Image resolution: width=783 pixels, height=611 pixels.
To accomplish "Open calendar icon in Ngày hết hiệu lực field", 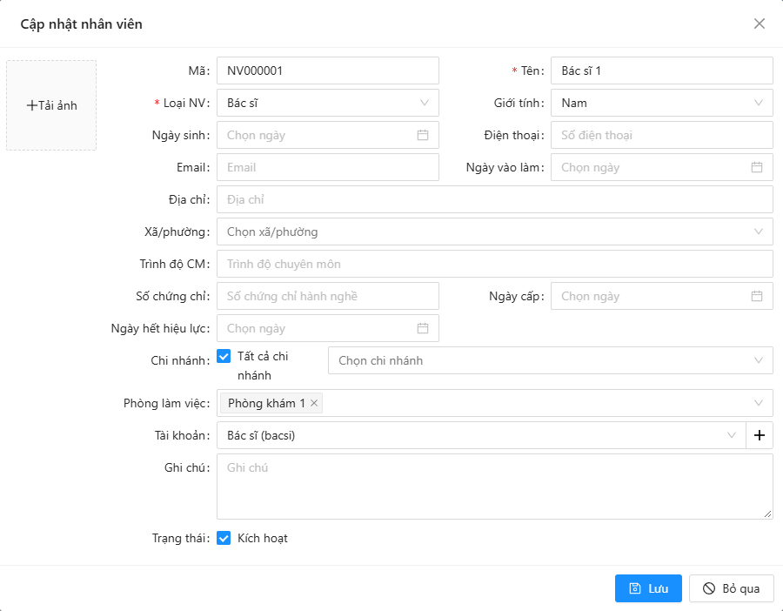I will tap(423, 328).
